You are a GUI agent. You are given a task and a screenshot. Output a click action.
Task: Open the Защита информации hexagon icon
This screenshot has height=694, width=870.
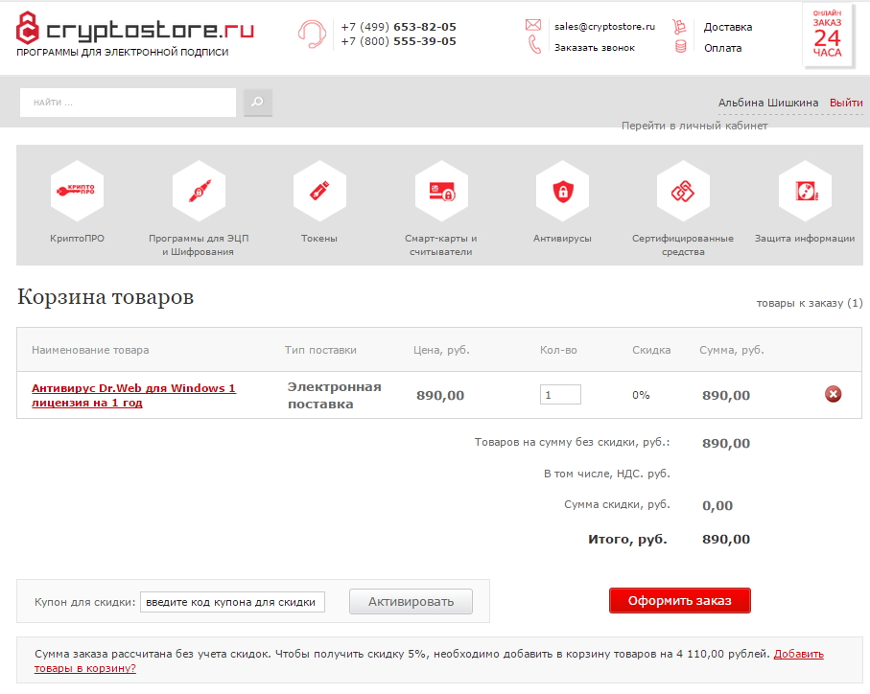pyautogui.click(x=805, y=191)
